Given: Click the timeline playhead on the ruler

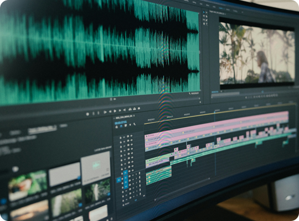Looking at the screenshot, I should pyautogui.click(x=214, y=112).
